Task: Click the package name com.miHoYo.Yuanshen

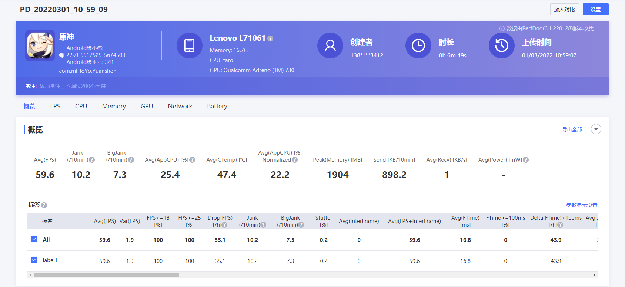Action: click(88, 71)
